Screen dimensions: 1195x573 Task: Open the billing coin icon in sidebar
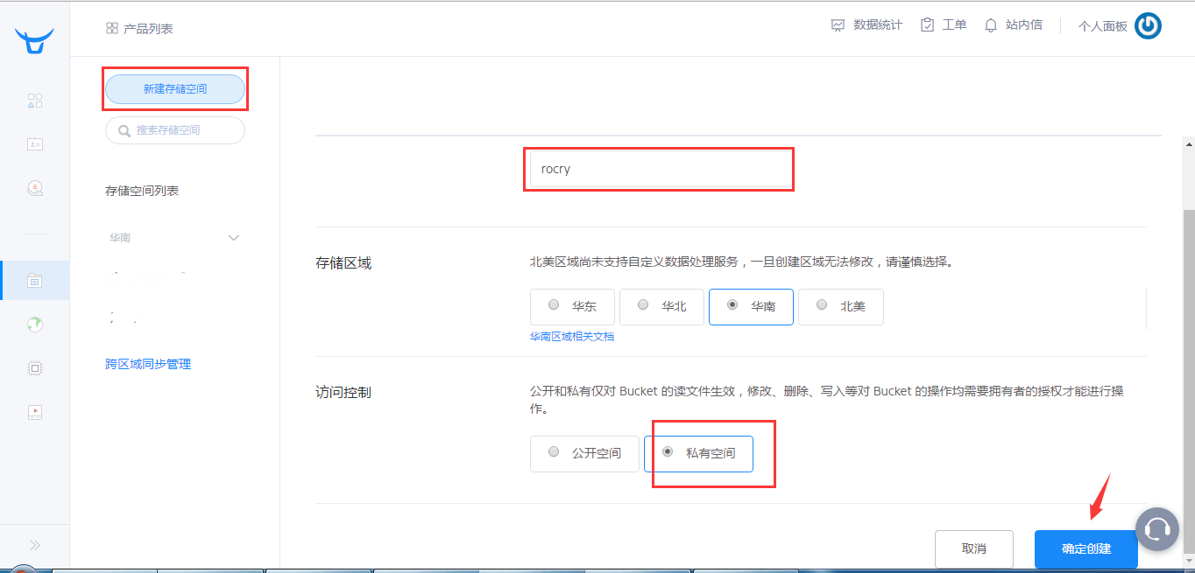35,188
